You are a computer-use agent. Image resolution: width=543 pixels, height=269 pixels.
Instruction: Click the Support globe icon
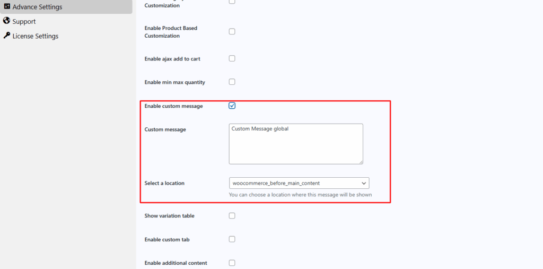click(x=6, y=21)
